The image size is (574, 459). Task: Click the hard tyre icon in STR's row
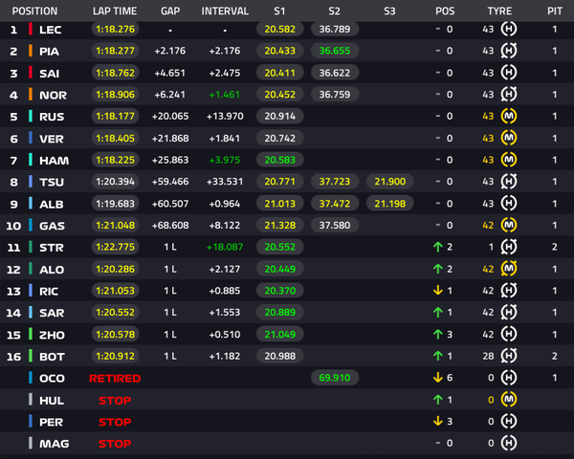[509, 247]
